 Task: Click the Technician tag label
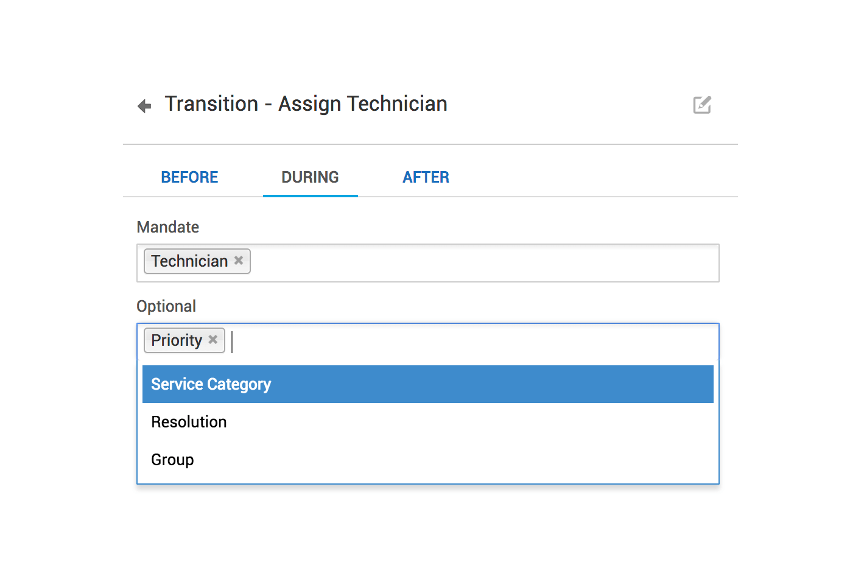(189, 261)
